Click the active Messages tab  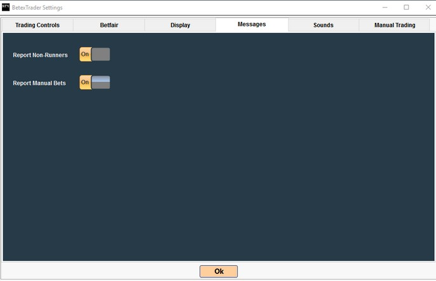(x=252, y=25)
